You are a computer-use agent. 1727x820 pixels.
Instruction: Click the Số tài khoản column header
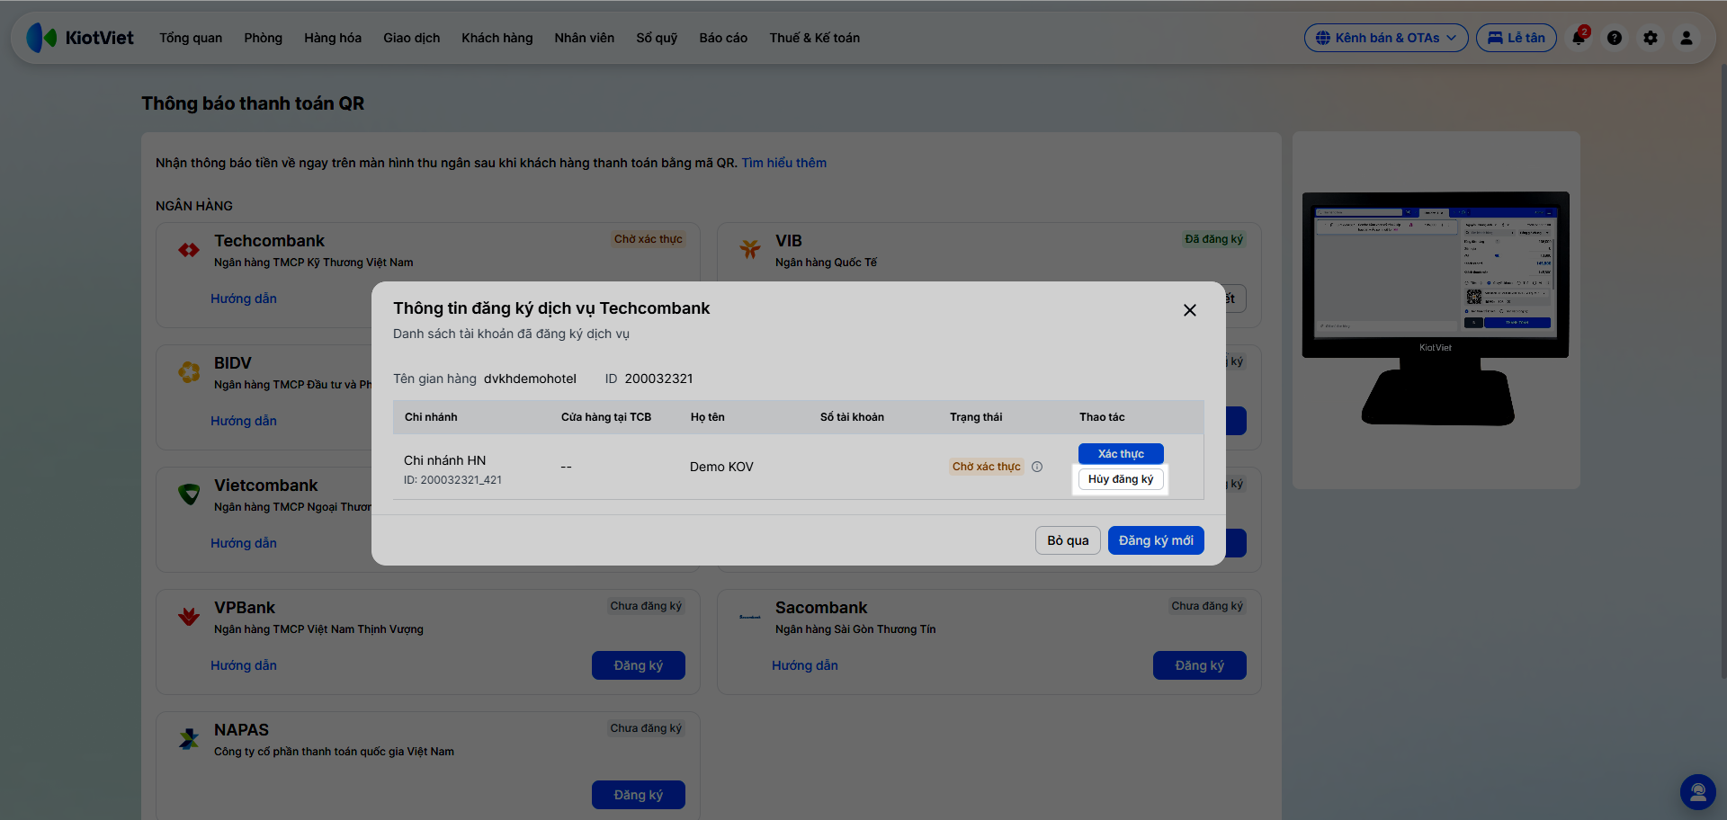[x=852, y=417]
